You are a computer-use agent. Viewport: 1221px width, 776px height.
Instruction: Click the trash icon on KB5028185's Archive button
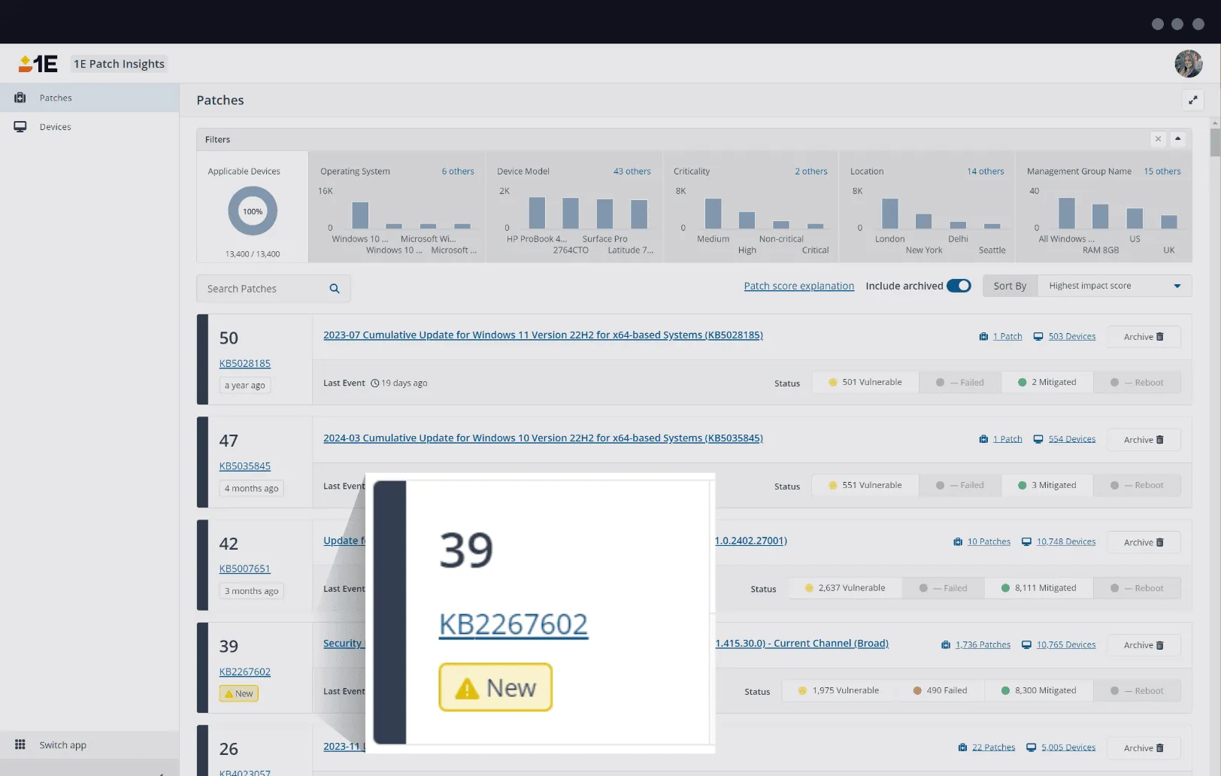(x=1159, y=337)
